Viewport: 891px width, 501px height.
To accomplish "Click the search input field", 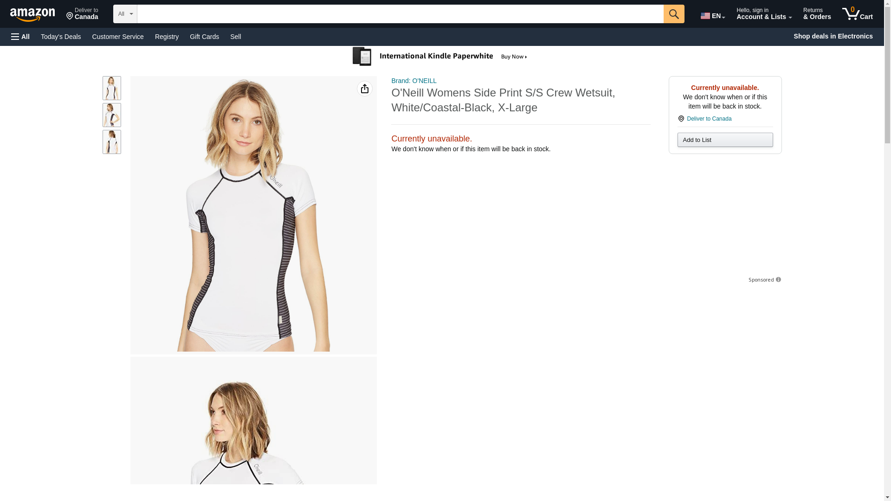I will point(400,14).
